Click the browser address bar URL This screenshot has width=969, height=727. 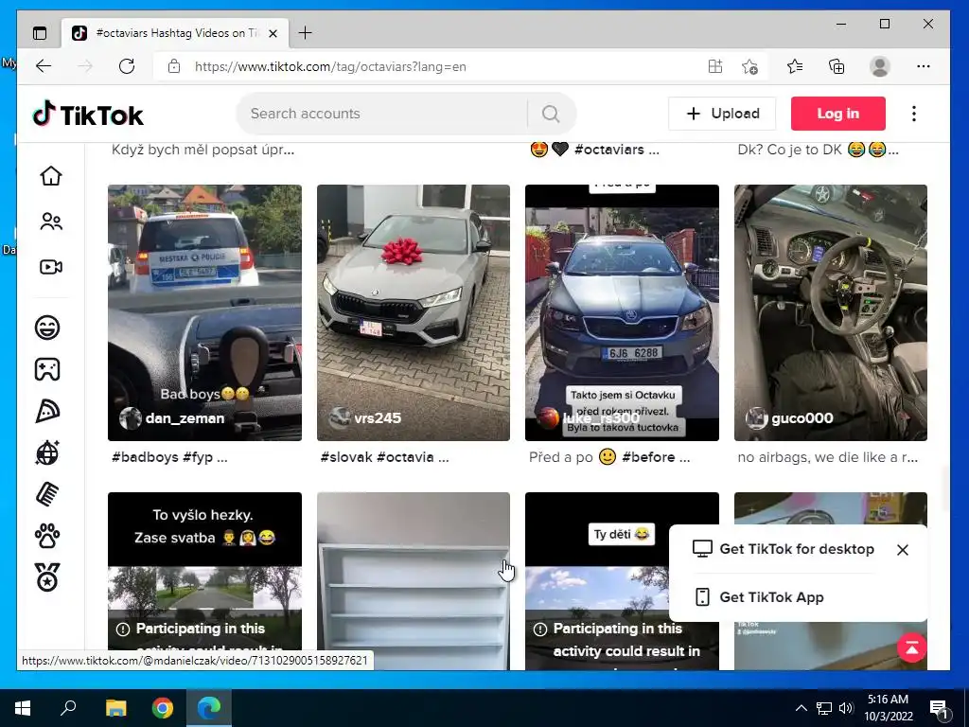click(x=330, y=66)
